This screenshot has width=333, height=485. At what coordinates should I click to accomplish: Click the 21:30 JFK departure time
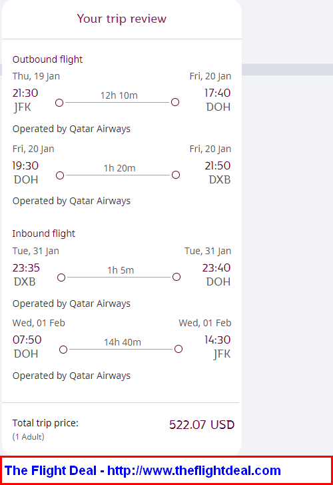(25, 93)
